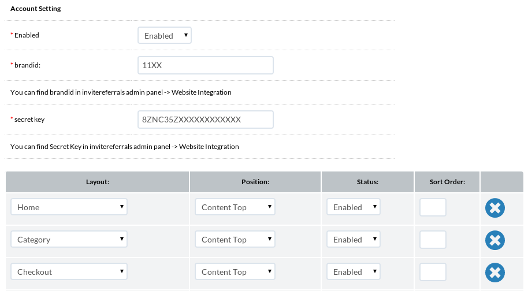This screenshot has height=291, width=528.
Task: Open status dropdown in Home row
Action: [354, 207]
